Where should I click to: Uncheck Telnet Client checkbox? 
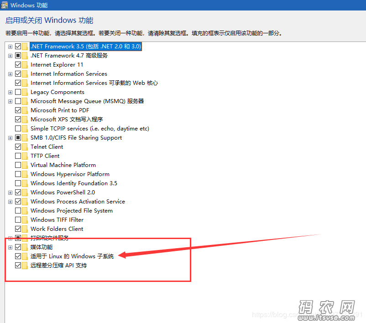pyautogui.click(x=18, y=147)
